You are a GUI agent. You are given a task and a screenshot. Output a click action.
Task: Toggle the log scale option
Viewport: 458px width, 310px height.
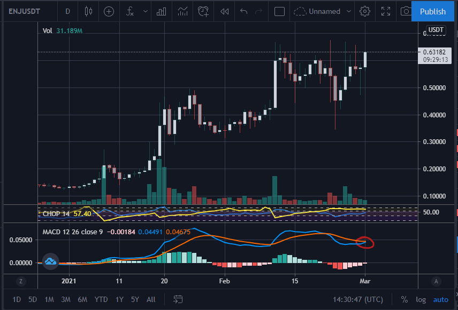(421, 299)
